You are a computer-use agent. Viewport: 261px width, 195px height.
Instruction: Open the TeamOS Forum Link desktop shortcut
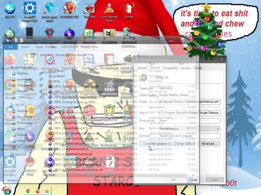30,12
